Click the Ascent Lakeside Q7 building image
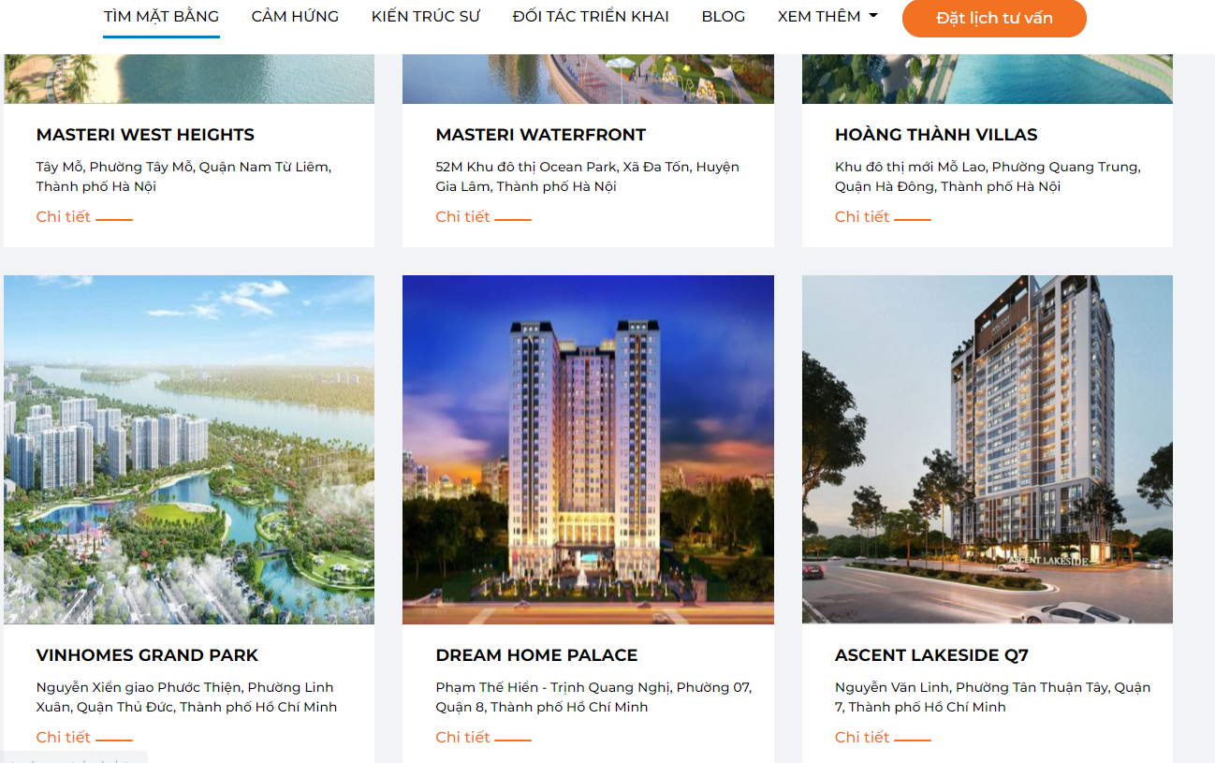 click(988, 449)
